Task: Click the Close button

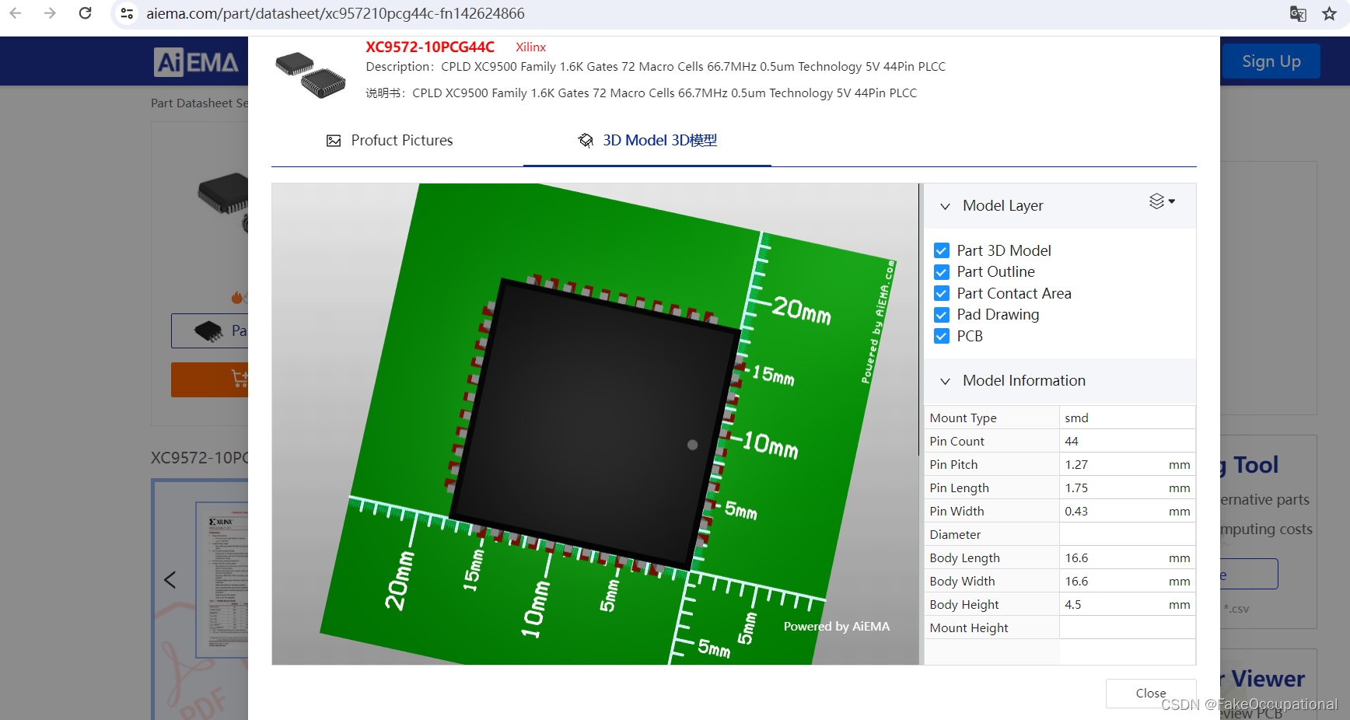Action: [1151, 694]
